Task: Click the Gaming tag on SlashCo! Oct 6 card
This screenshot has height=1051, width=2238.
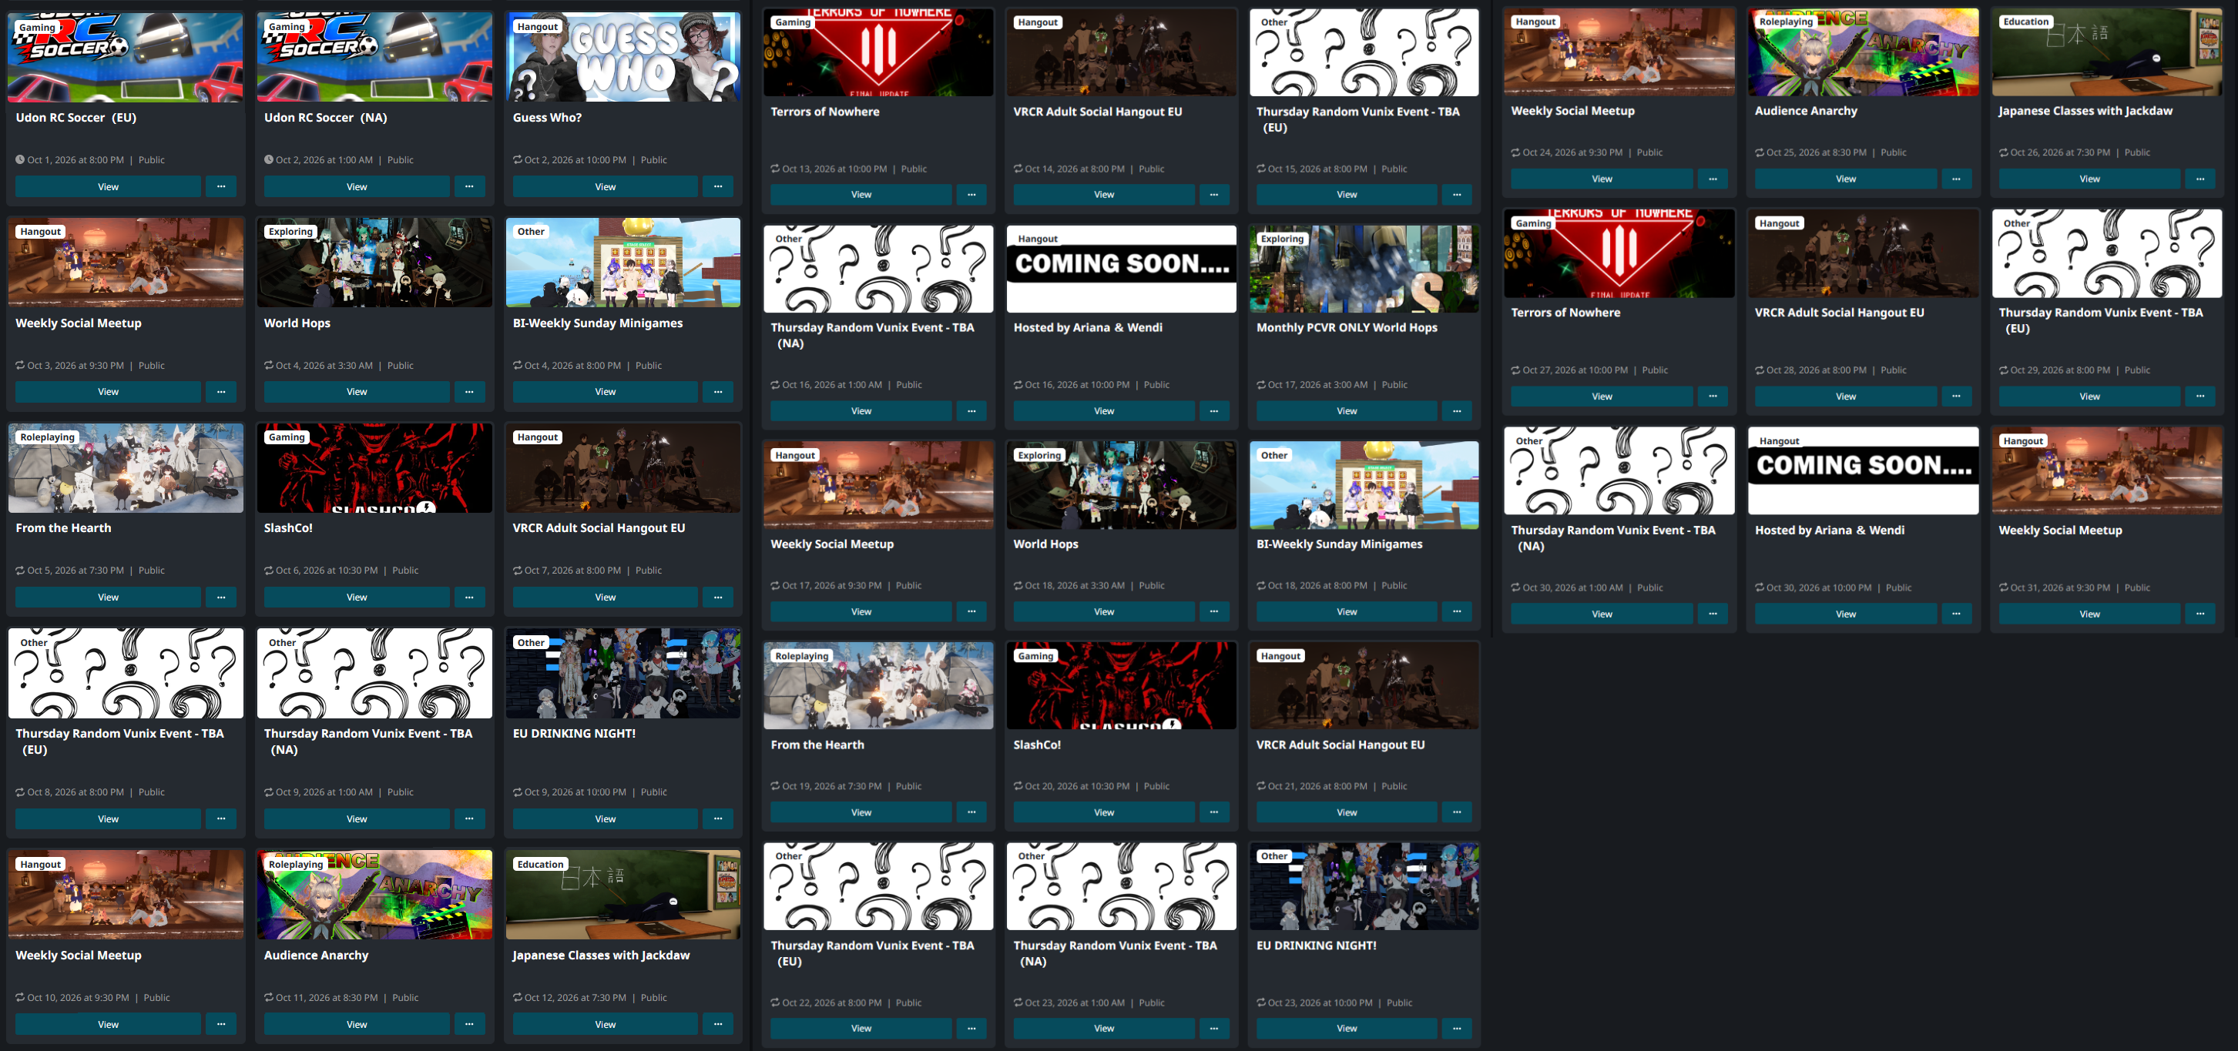Action: (x=287, y=437)
